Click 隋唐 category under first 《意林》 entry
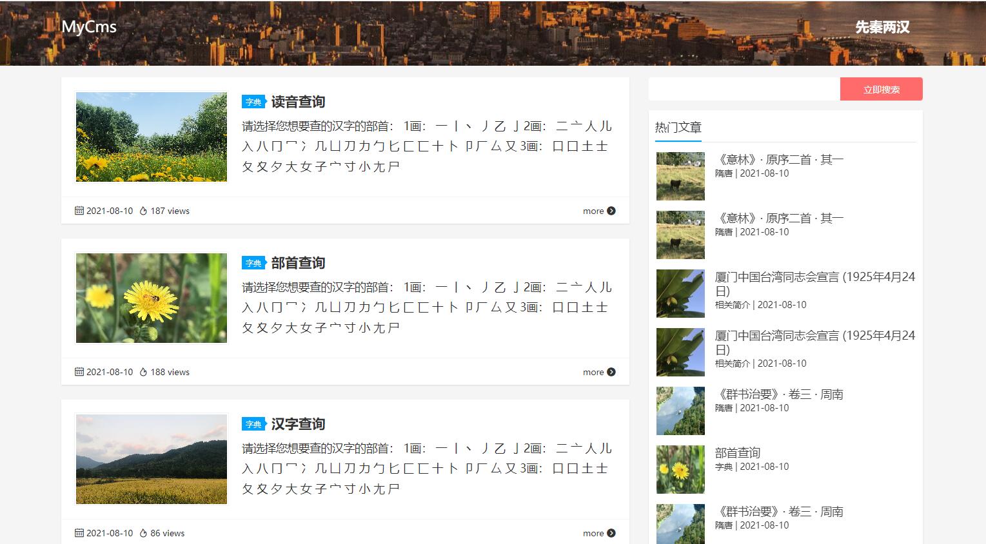 [x=724, y=173]
